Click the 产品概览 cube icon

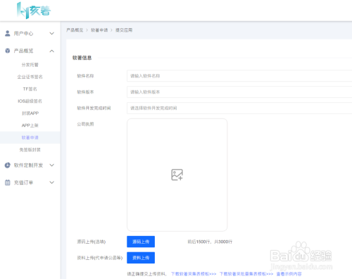point(8,51)
